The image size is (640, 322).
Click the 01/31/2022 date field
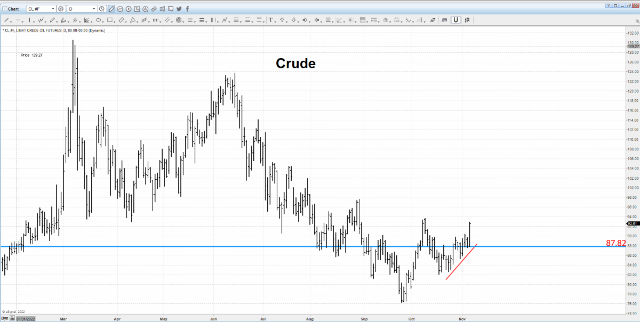point(26,318)
